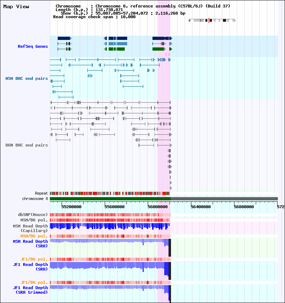Open MSM Read Depth (SRA) track link
Screen dimensions: 285x303
click(x=30, y=243)
